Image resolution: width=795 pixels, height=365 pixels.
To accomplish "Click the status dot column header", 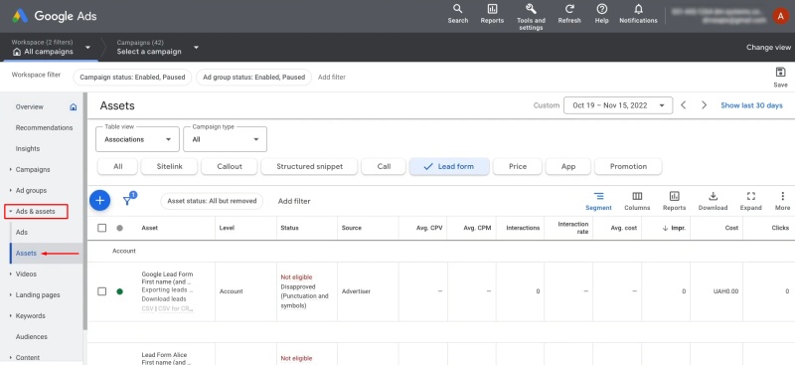I will 119,228.
